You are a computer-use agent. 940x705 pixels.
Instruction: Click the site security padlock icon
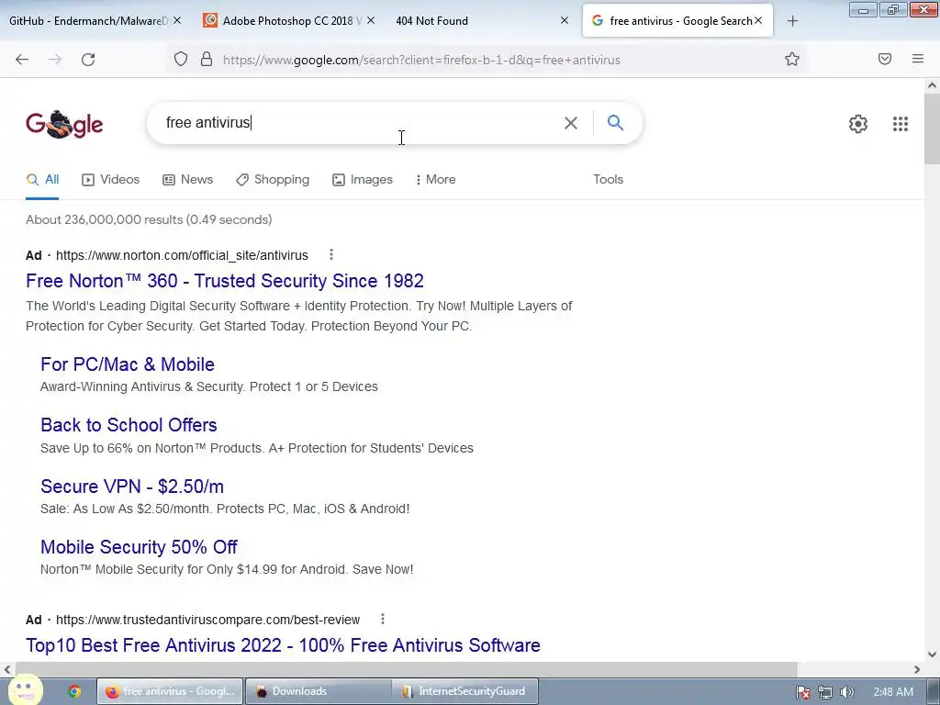[207, 59]
